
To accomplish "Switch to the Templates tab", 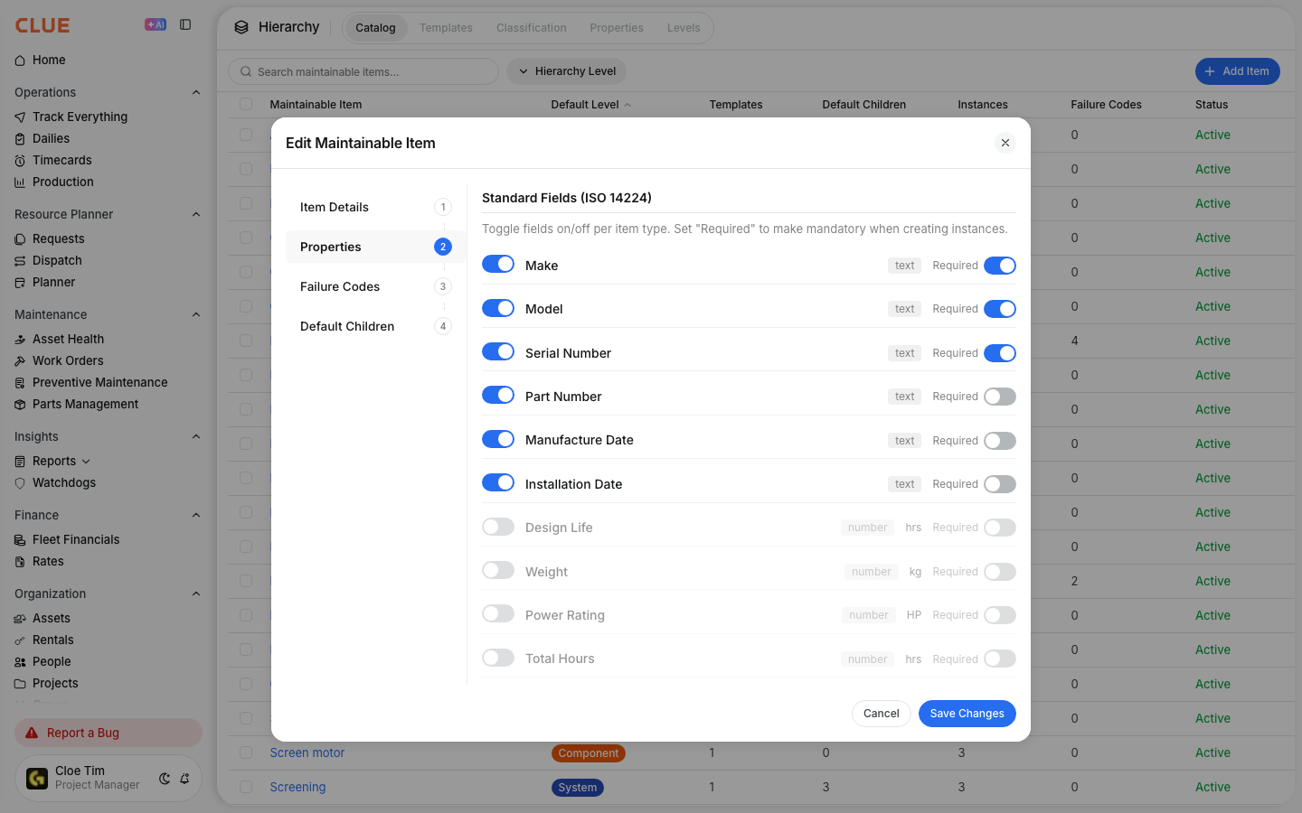I will pyautogui.click(x=446, y=28).
